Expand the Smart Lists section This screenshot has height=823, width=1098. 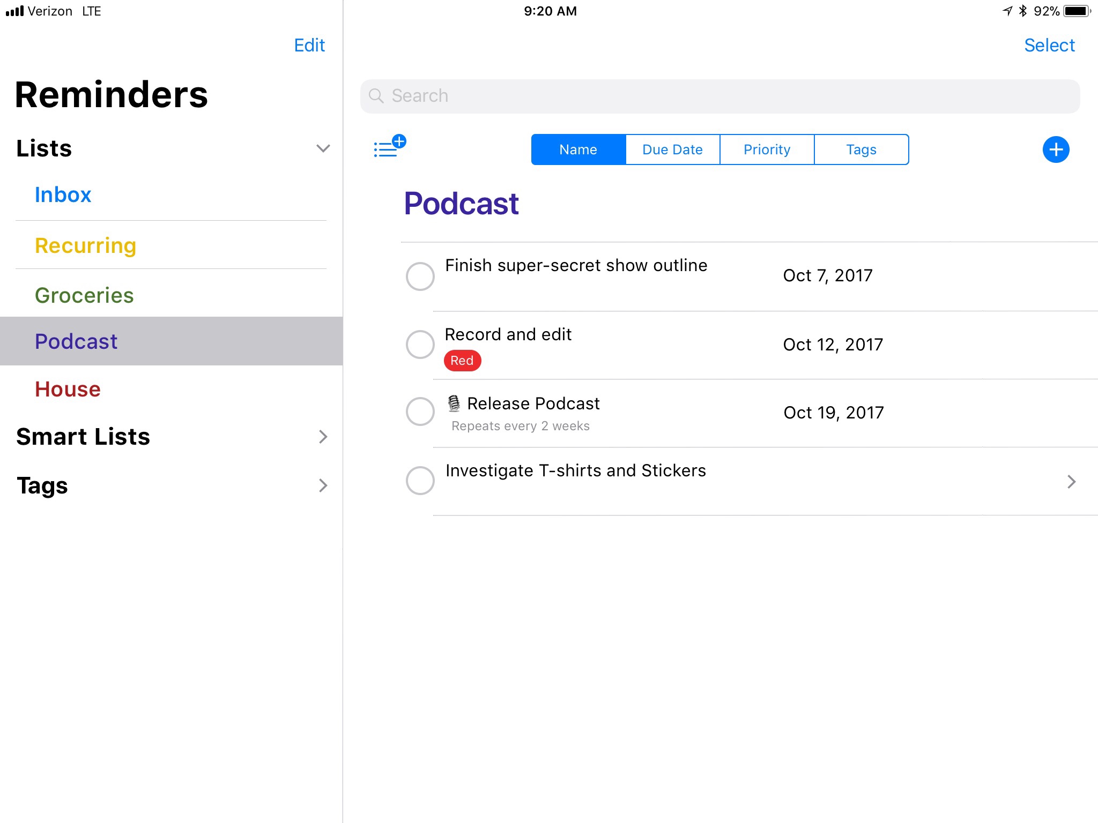point(323,437)
